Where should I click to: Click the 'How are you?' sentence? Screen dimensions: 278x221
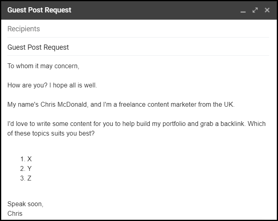[x=28, y=85]
